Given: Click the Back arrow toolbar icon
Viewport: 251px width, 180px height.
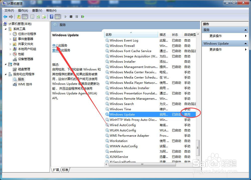Looking at the screenshot, I should (x=5, y=17).
